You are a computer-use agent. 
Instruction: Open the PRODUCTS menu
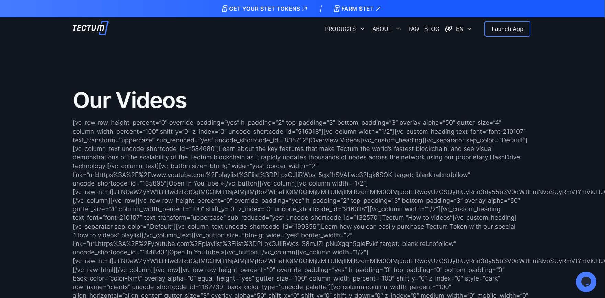tap(340, 29)
